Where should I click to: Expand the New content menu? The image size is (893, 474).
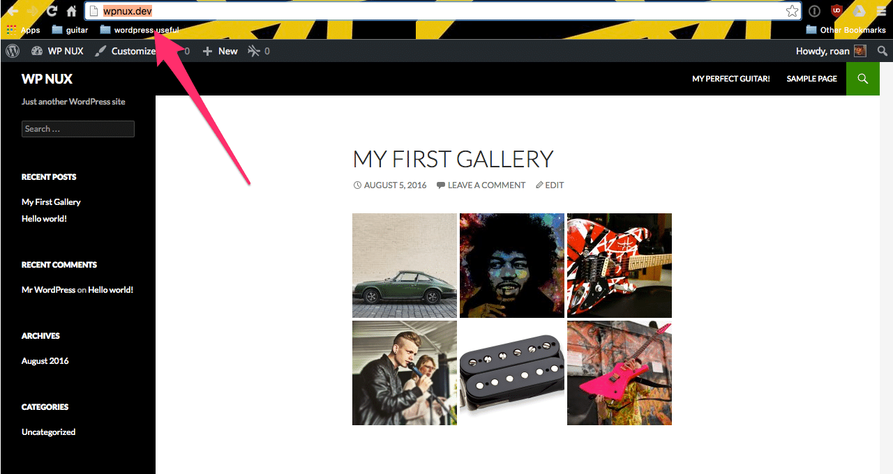pos(220,51)
